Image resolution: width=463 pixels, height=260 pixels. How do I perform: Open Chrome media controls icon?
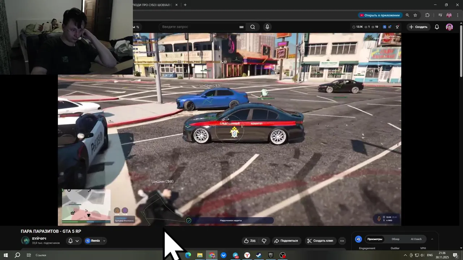pyautogui.click(x=440, y=15)
